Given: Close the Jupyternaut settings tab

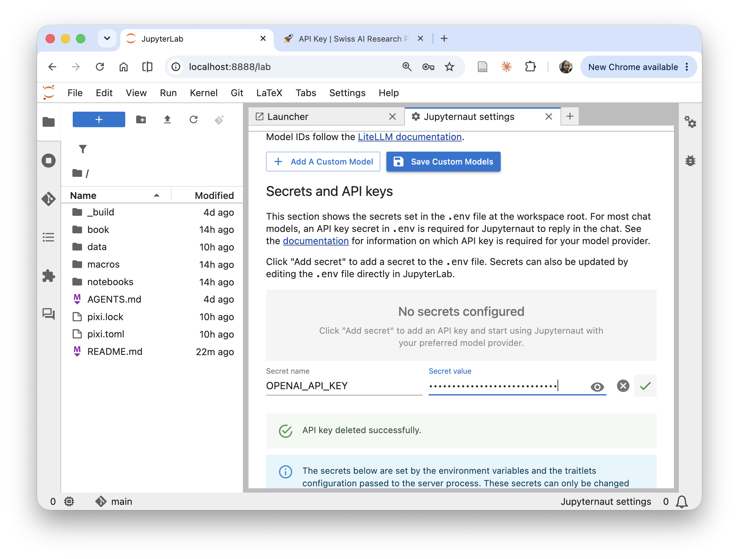Looking at the screenshot, I should [x=549, y=117].
